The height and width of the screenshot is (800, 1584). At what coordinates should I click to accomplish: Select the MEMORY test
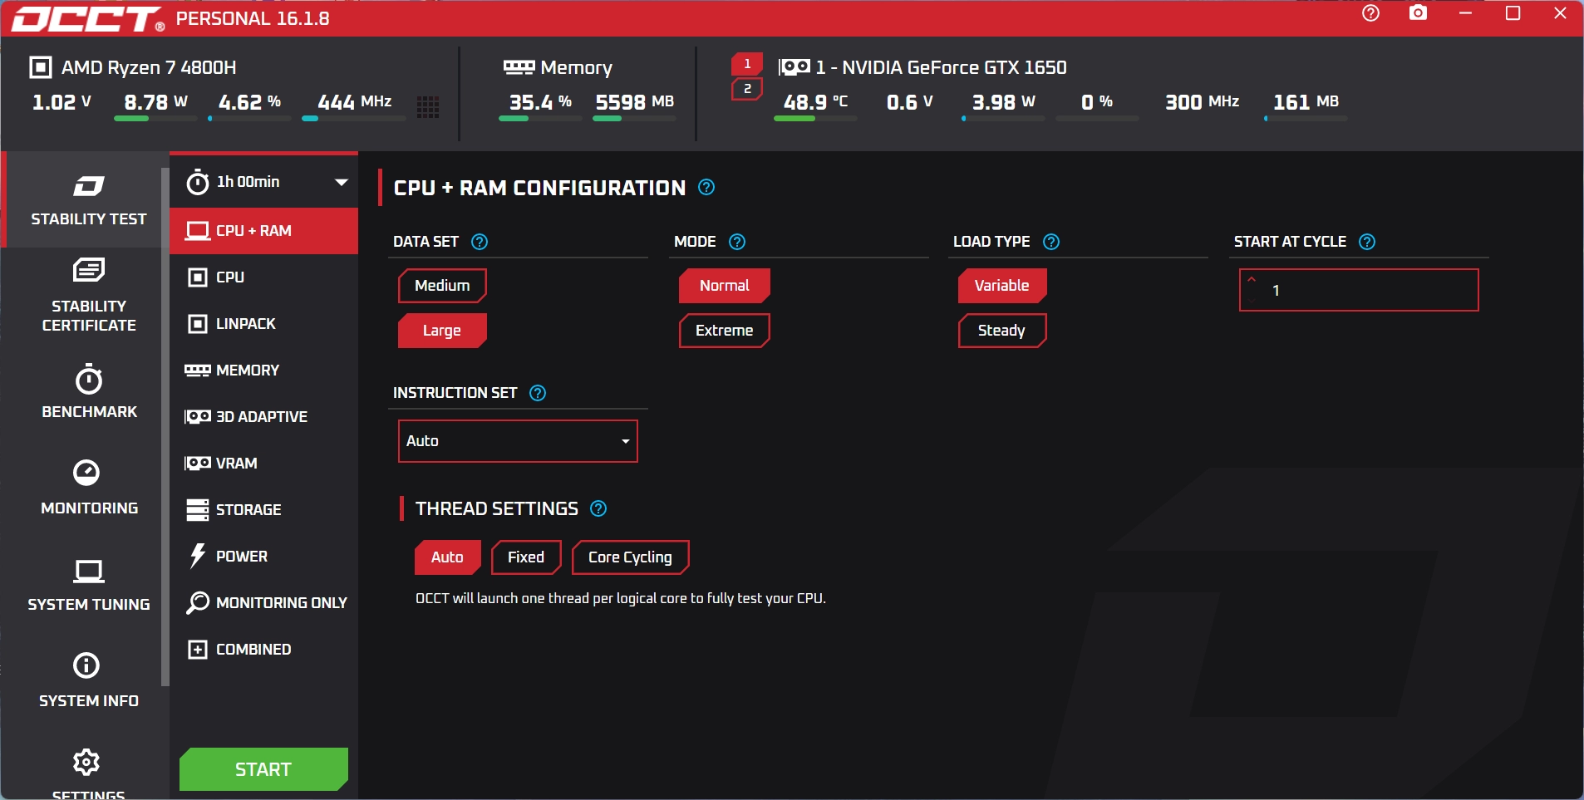(264, 371)
